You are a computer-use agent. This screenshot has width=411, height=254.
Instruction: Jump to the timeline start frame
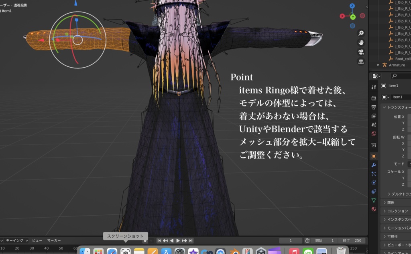(x=159, y=240)
